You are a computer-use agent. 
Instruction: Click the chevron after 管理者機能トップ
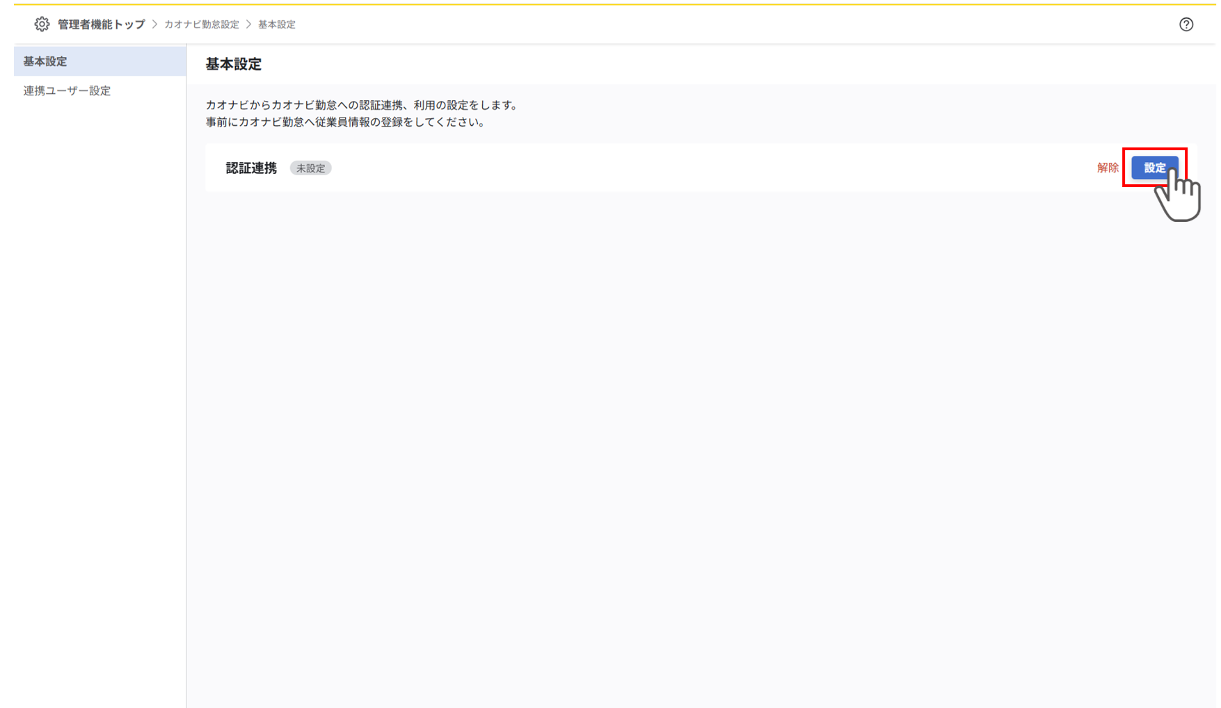[x=154, y=24]
